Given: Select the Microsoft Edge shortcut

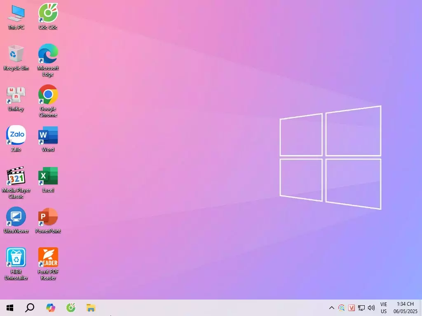Looking at the screenshot, I should (x=48, y=60).
